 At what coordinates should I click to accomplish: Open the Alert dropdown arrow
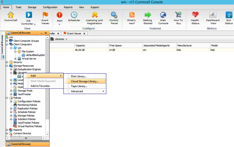59,24
